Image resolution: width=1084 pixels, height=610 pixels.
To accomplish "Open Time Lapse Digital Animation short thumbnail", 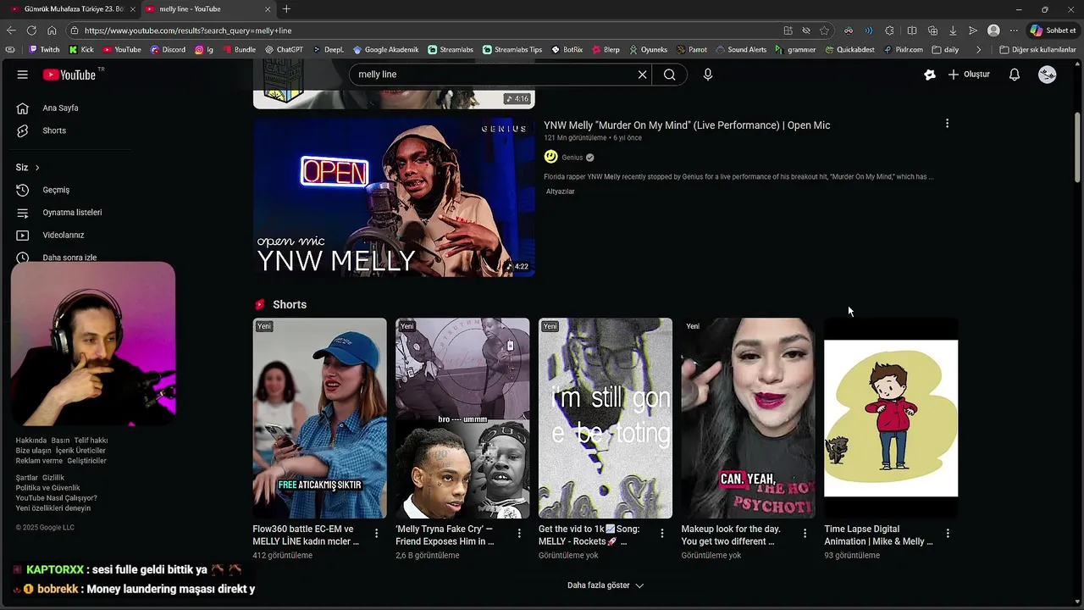I will pyautogui.click(x=891, y=418).
